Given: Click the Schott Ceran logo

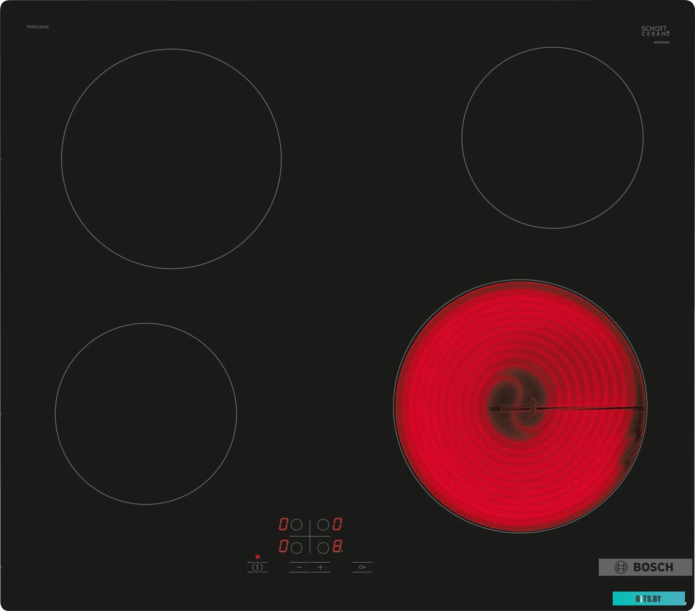Looking at the screenshot, I should pos(655,31).
